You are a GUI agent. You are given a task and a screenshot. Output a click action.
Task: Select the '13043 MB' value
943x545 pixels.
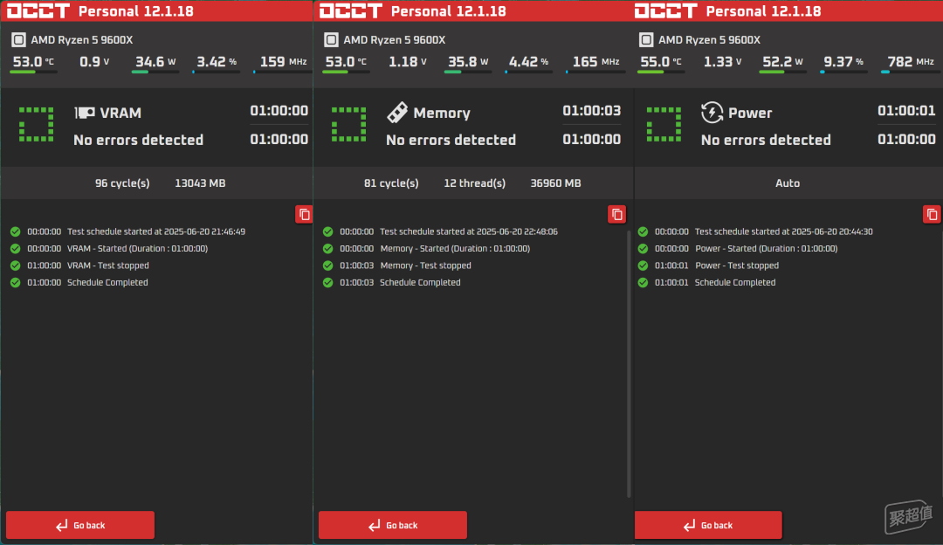click(200, 183)
